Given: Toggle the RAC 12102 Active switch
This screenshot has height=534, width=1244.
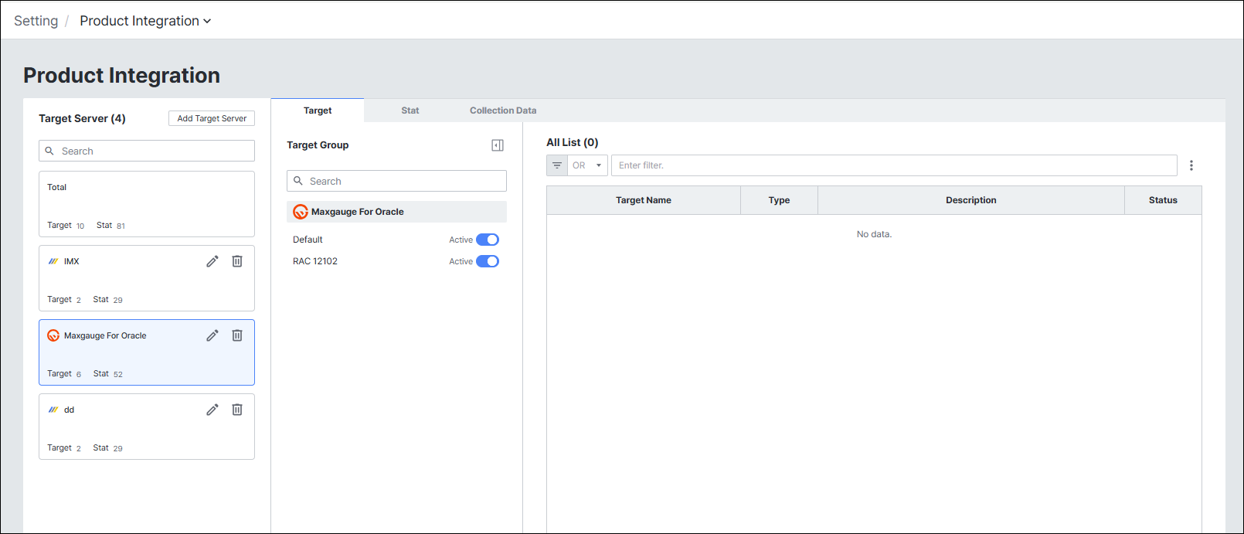Looking at the screenshot, I should tap(488, 261).
